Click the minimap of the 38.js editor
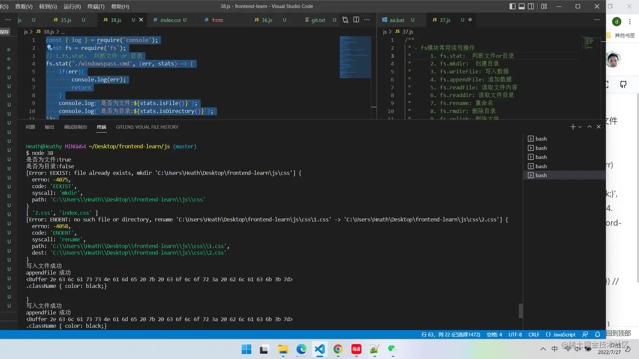 click(x=355, y=57)
